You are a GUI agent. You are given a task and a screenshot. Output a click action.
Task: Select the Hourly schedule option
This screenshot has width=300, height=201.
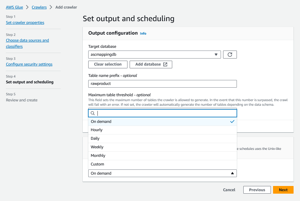click(97, 130)
